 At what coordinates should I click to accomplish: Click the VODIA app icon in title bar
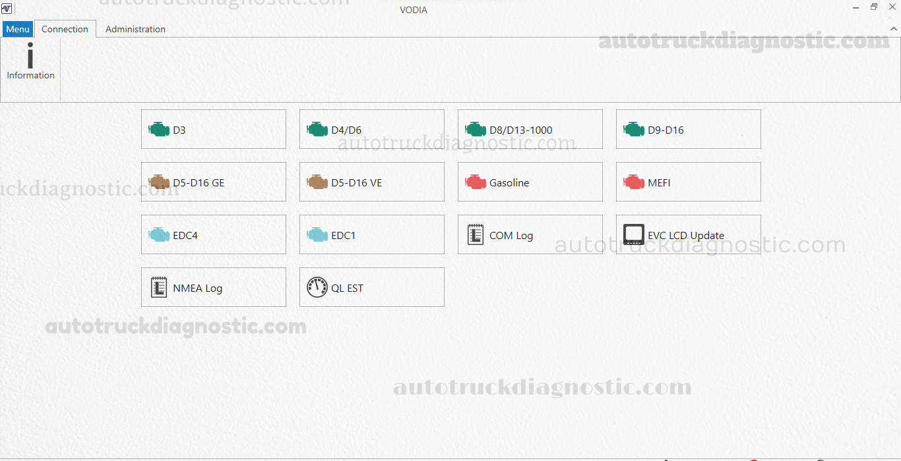click(x=7, y=9)
